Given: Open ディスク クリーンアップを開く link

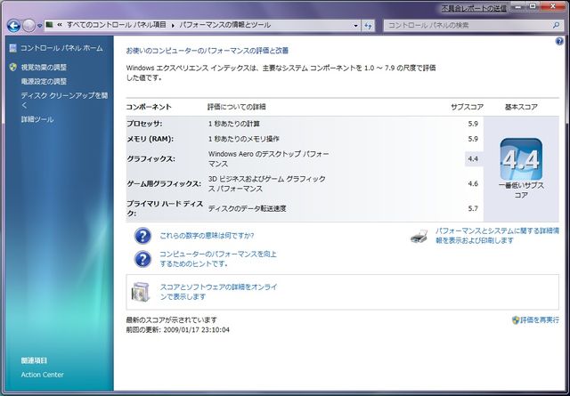Looking at the screenshot, I should [x=64, y=101].
